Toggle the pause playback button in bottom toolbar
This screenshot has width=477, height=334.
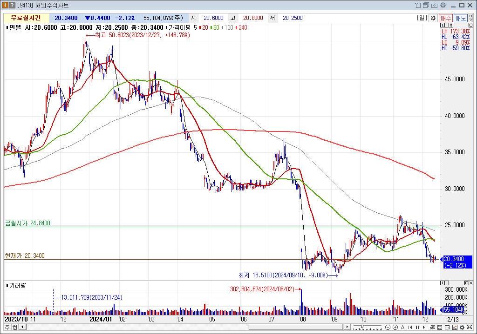click(417, 327)
